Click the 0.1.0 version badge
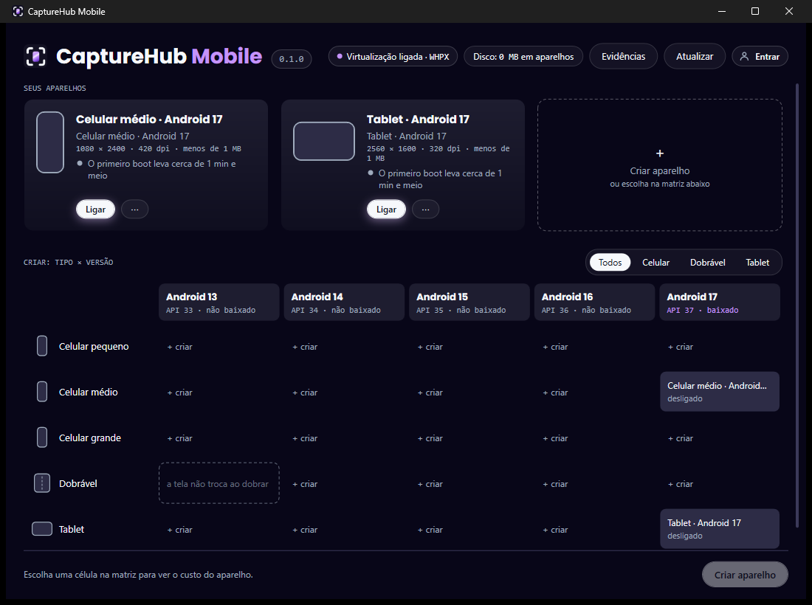This screenshot has width=812, height=605. [292, 59]
